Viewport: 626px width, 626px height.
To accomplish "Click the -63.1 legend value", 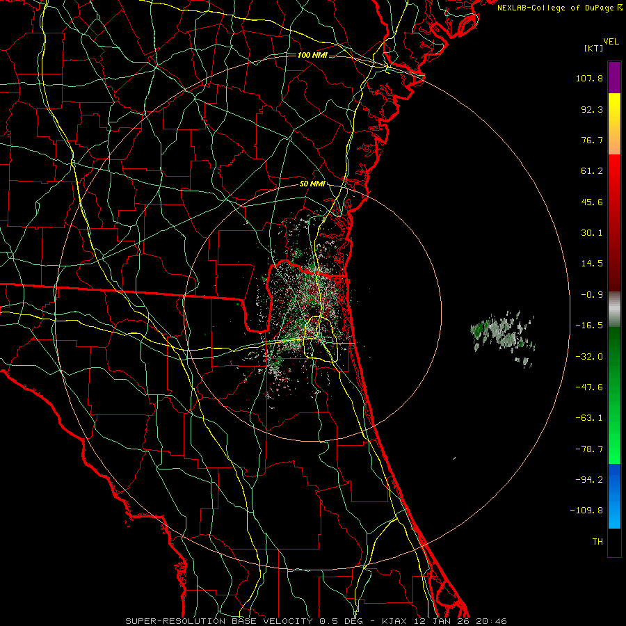I will click(x=589, y=418).
